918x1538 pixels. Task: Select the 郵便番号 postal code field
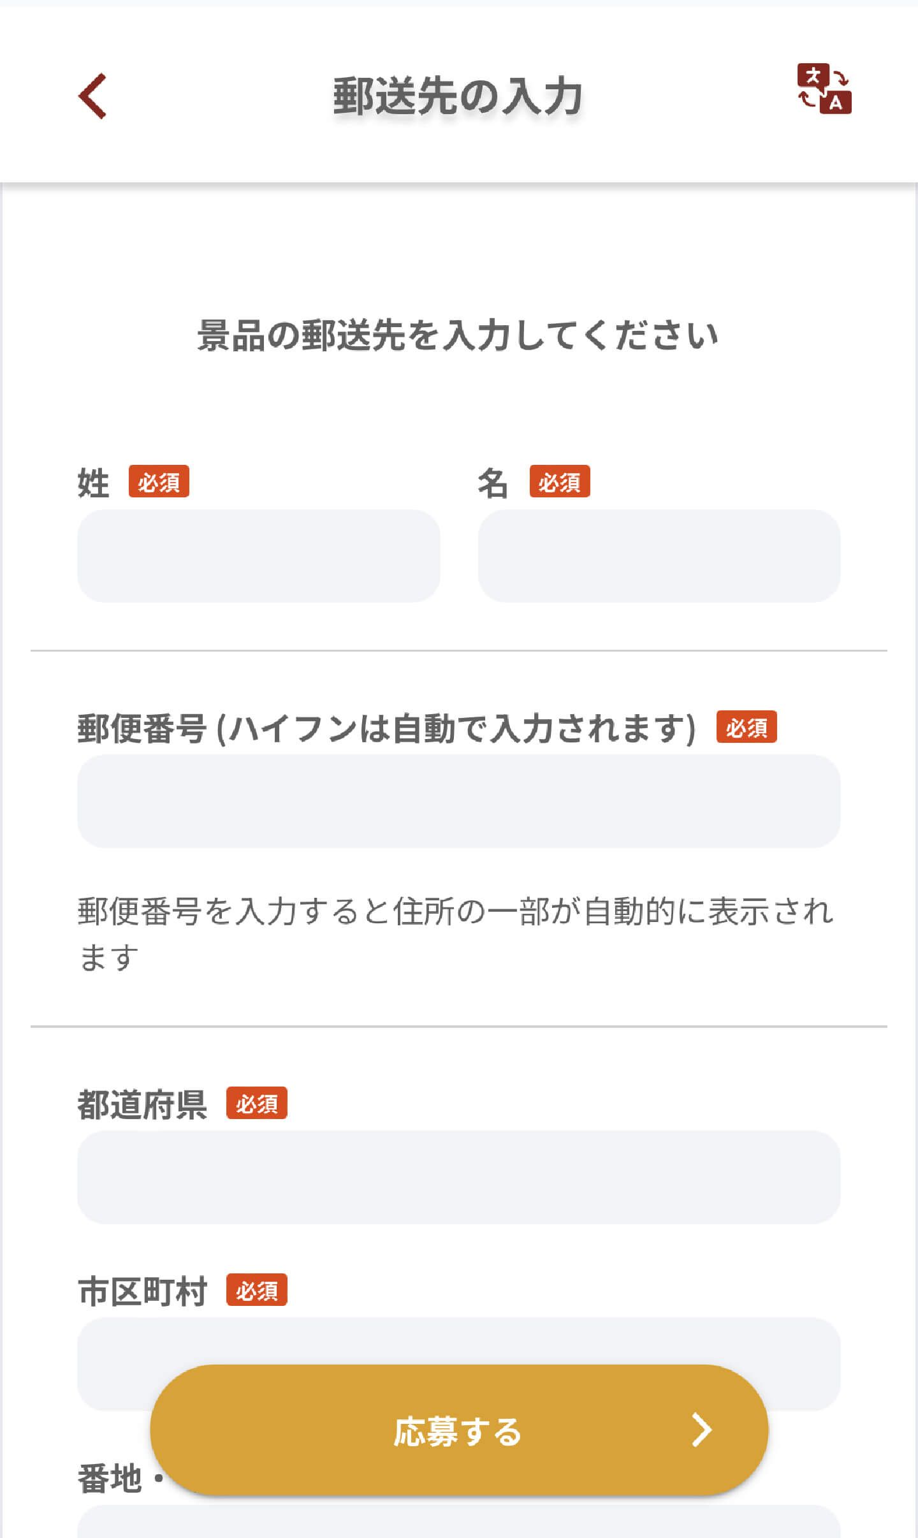click(459, 802)
